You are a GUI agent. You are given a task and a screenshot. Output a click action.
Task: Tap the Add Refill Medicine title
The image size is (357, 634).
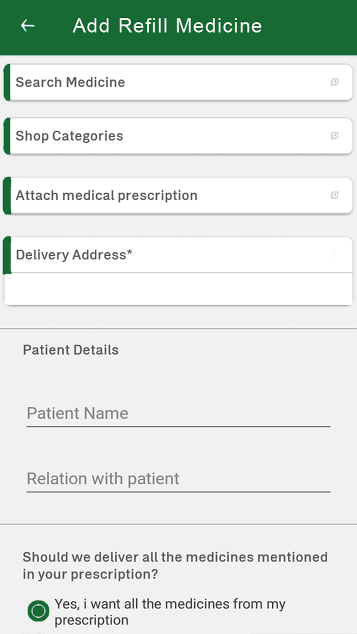click(x=167, y=25)
